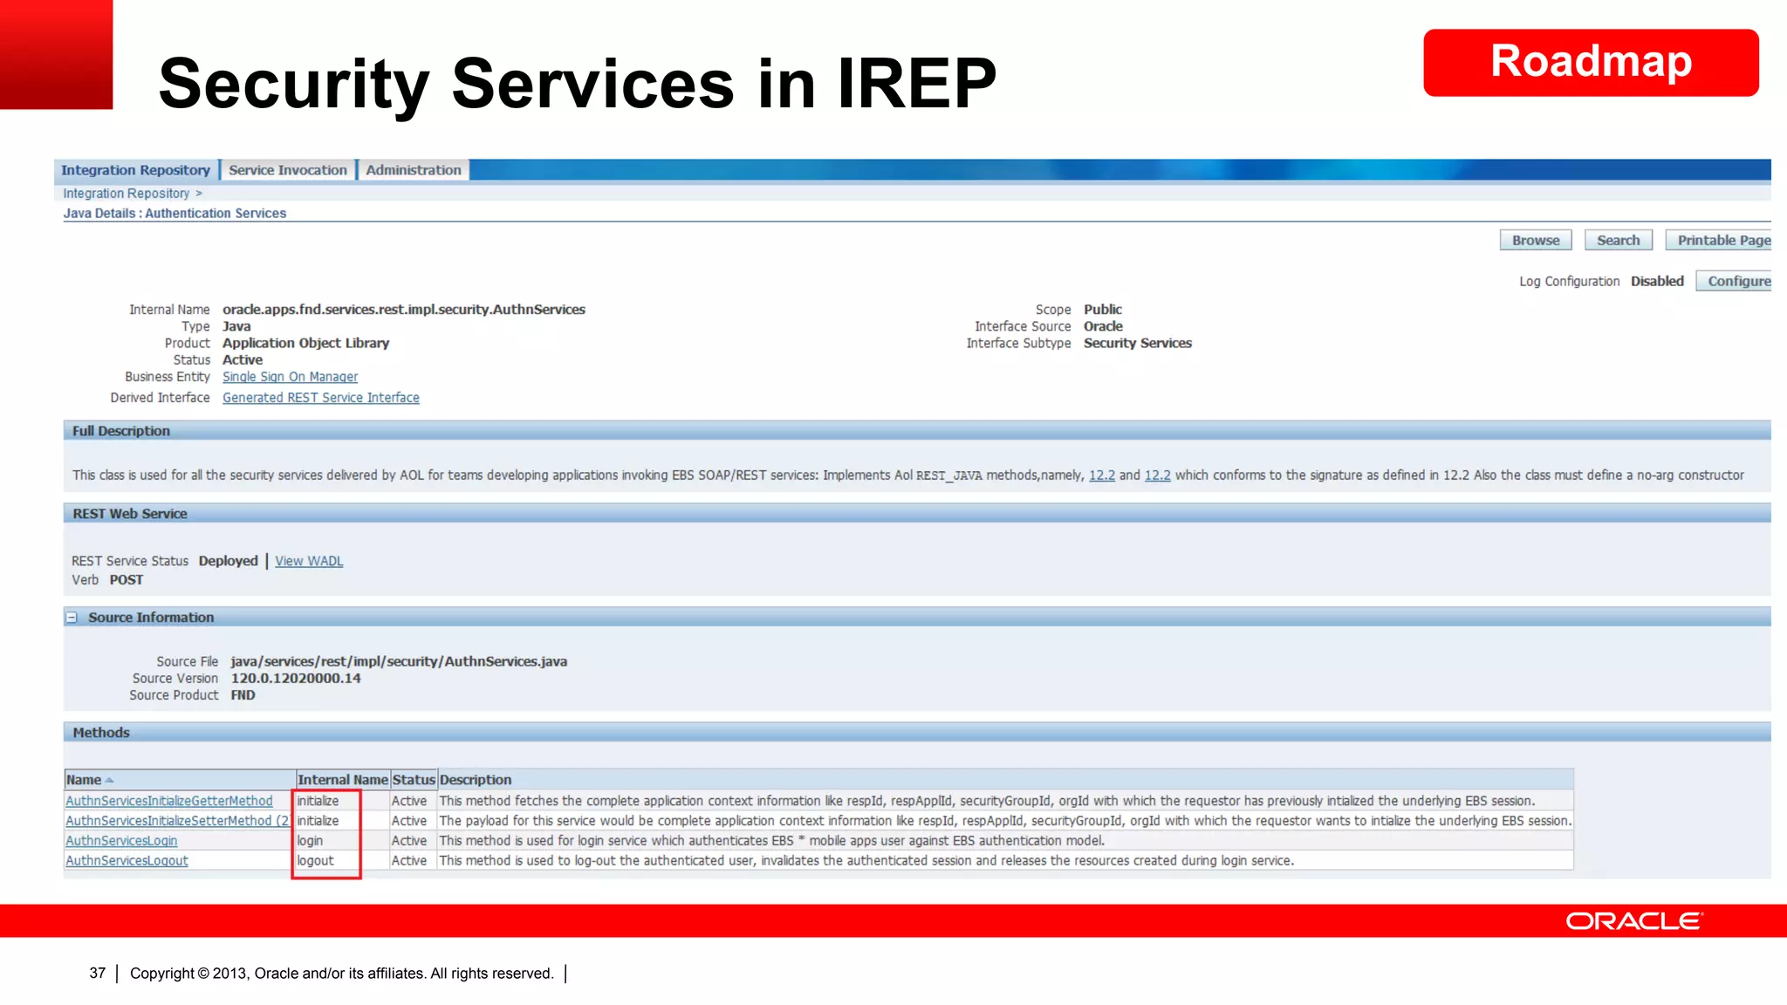Open the Administration tab
This screenshot has width=1787, height=1005.
click(x=414, y=170)
